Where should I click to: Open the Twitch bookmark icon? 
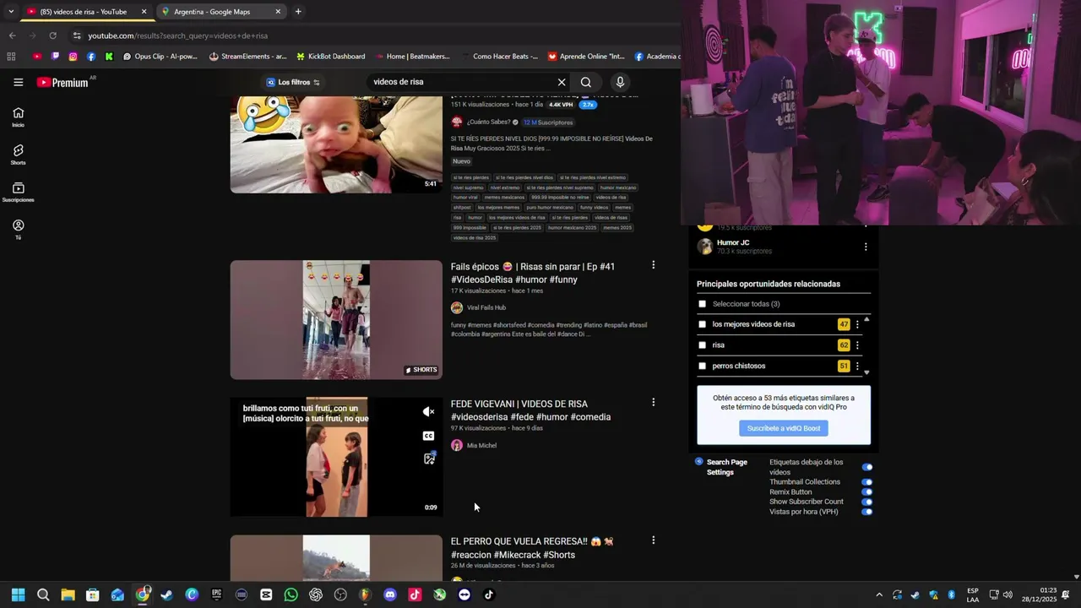coord(55,57)
